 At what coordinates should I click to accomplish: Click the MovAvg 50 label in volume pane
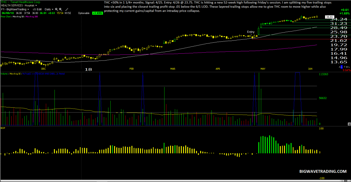(x=15, y=74)
